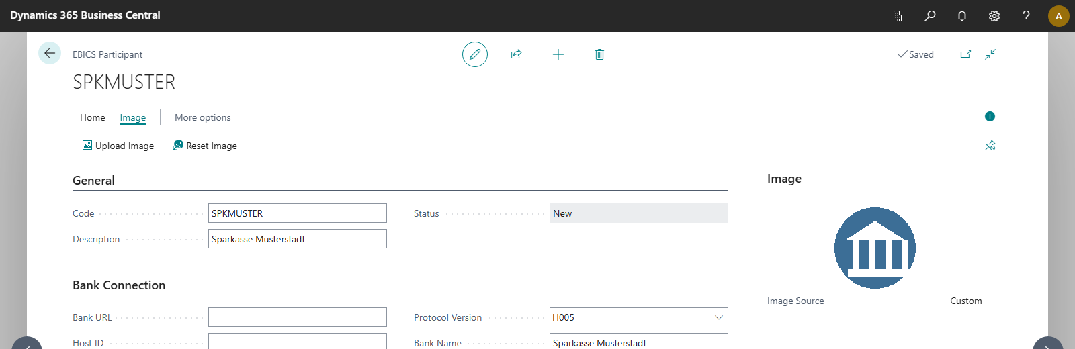This screenshot has height=349, width=1075.
Task: Open the share icon in the header
Action: (x=516, y=54)
